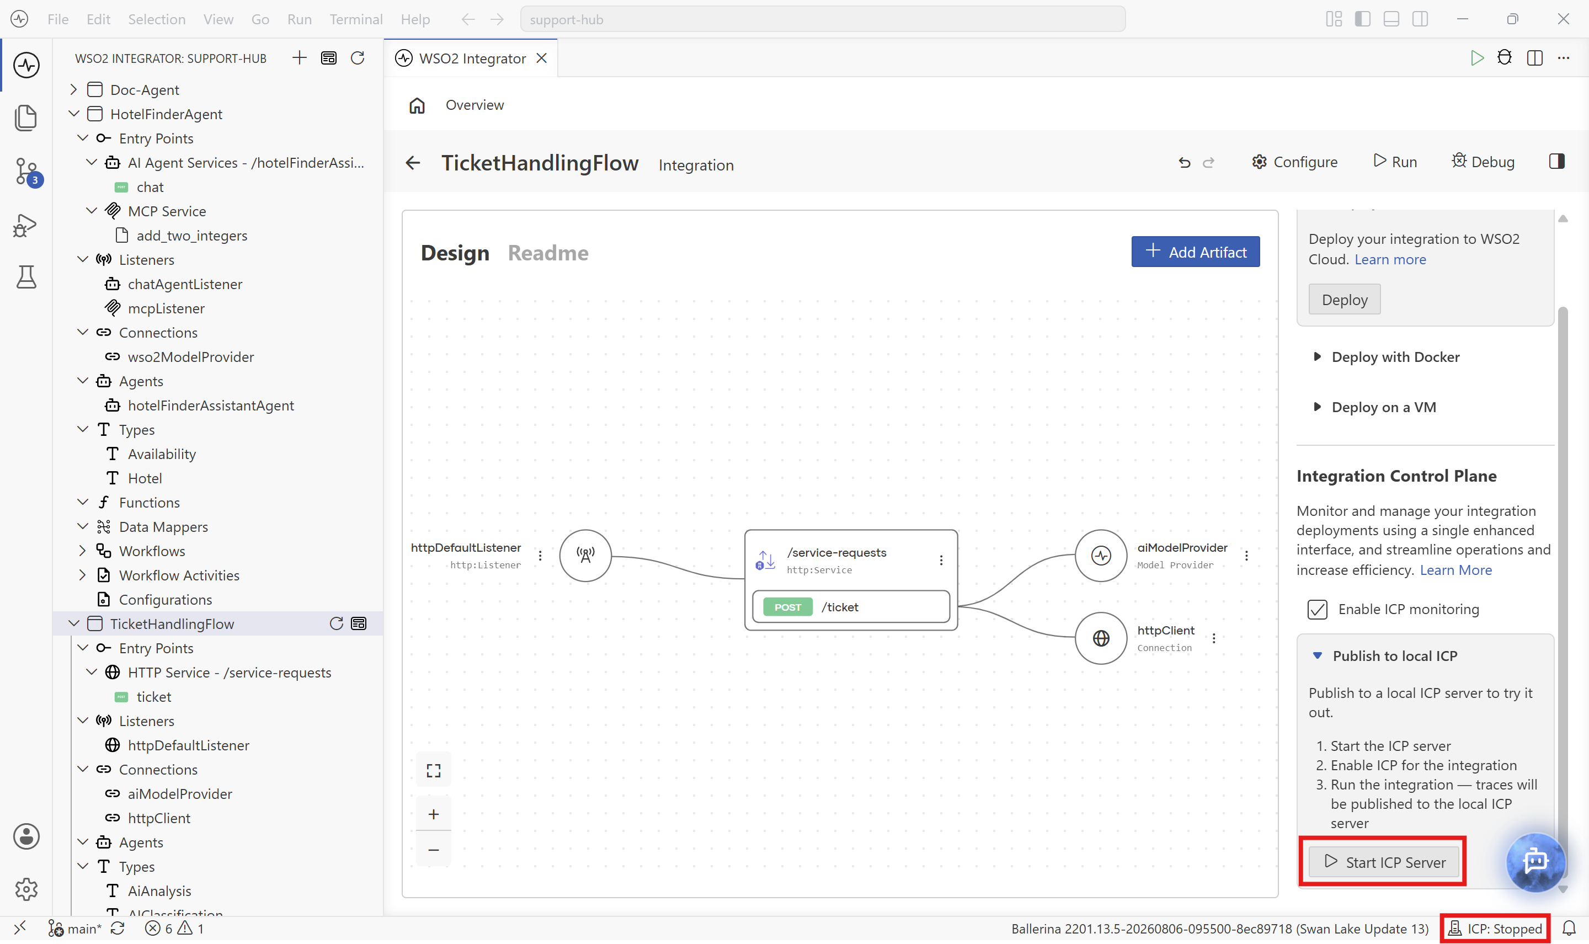This screenshot has height=944, width=1589.
Task: Expand the Doc-Agent project
Action: [x=74, y=90]
